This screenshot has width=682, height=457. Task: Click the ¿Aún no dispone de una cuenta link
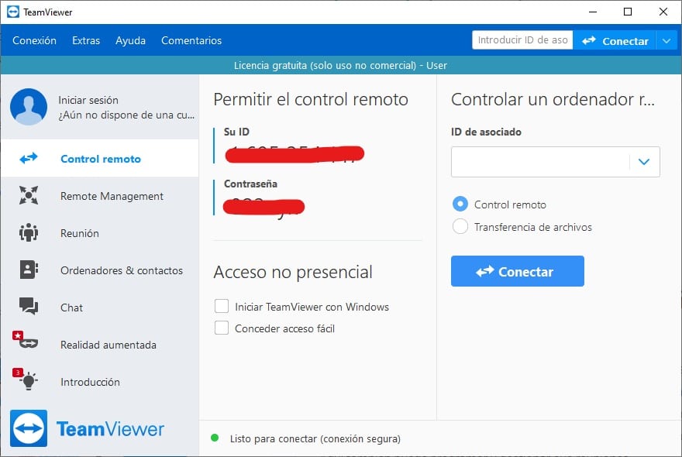coord(126,115)
